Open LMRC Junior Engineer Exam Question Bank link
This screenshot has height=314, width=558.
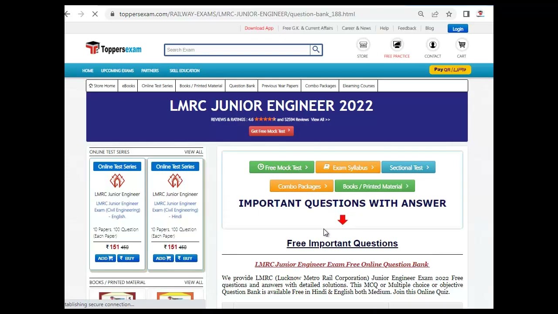point(342,264)
